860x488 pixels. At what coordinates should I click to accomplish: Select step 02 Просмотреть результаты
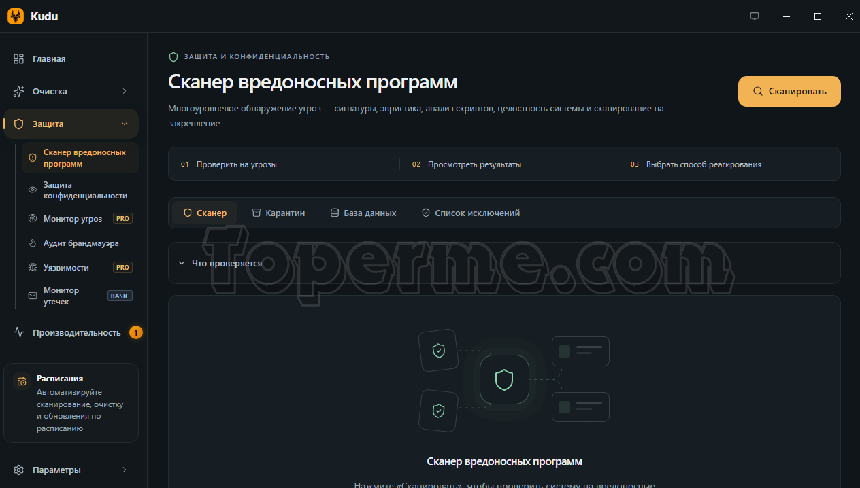pos(467,164)
